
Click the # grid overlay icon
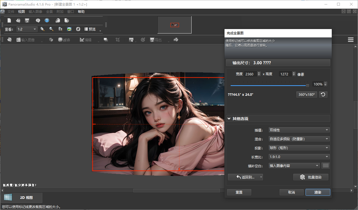(78, 29)
